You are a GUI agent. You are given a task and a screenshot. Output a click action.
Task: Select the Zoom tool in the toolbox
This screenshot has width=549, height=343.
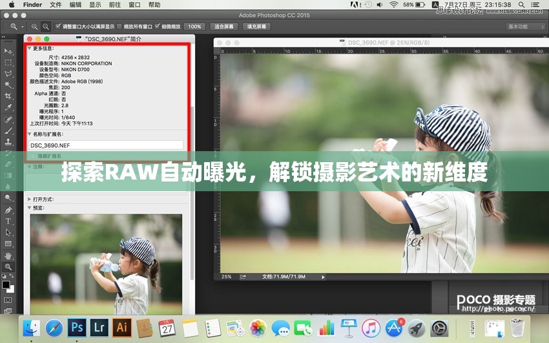tap(8, 267)
